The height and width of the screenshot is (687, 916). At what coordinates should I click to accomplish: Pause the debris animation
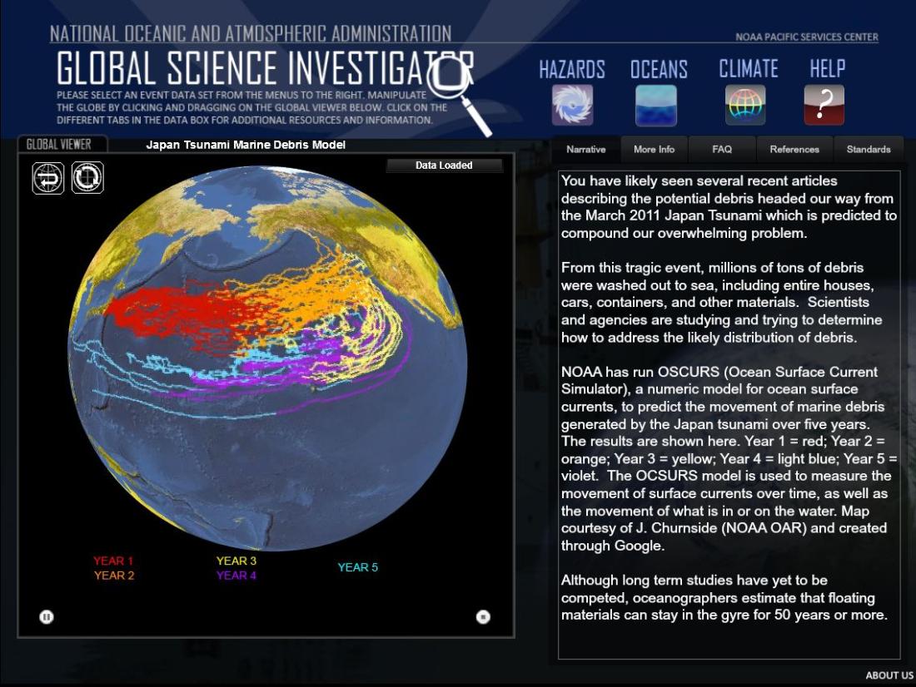(46, 616)
